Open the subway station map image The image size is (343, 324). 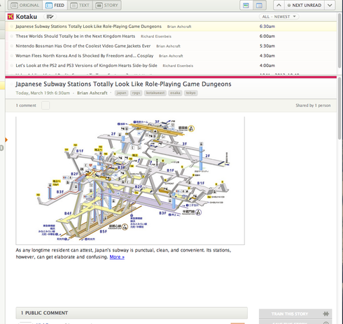coord(130,181)
